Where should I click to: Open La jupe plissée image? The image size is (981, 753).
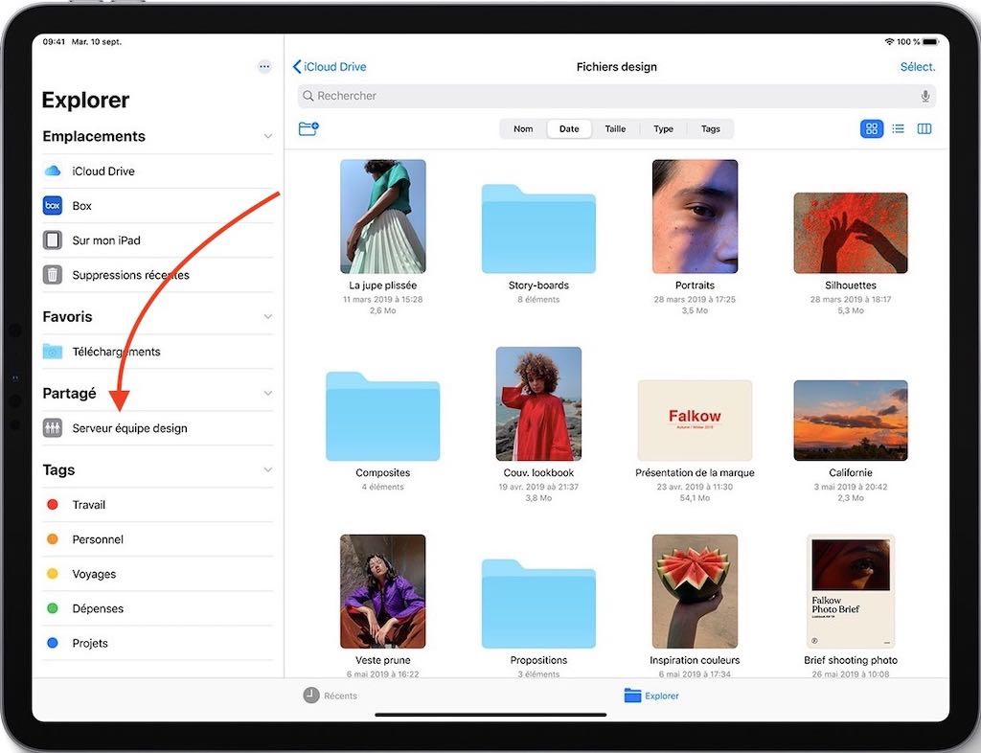click(383, 217)
